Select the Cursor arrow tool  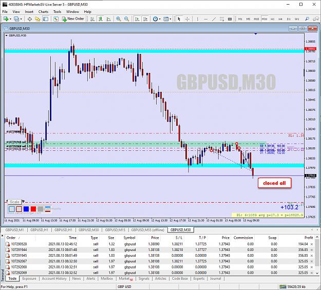click(179, 19)
